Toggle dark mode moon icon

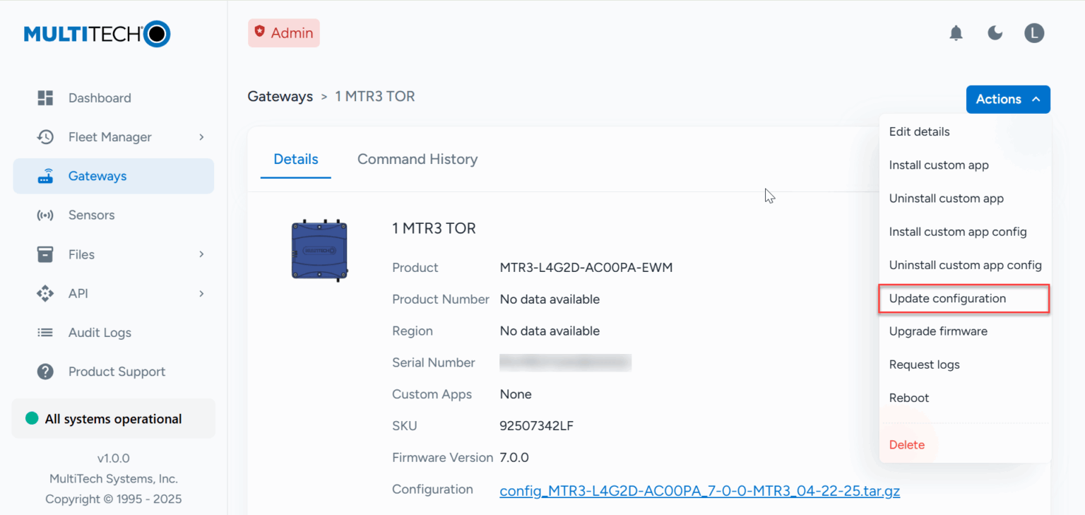click(x=995, y=33)
